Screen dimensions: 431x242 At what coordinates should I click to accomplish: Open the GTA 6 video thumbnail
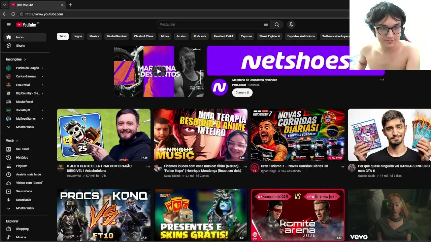(390, 135)
